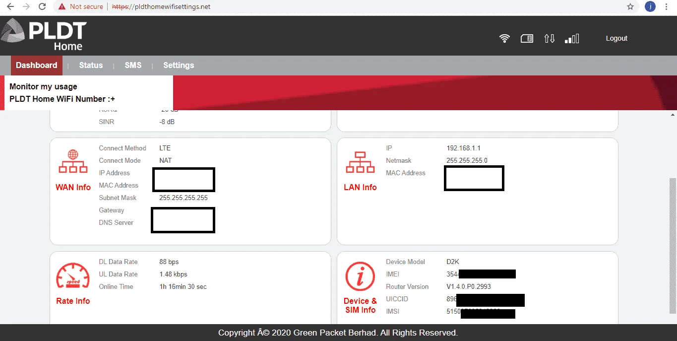The image size is (677, 341).
Task: Click the browser forward arrow
Action: (26, 7)
